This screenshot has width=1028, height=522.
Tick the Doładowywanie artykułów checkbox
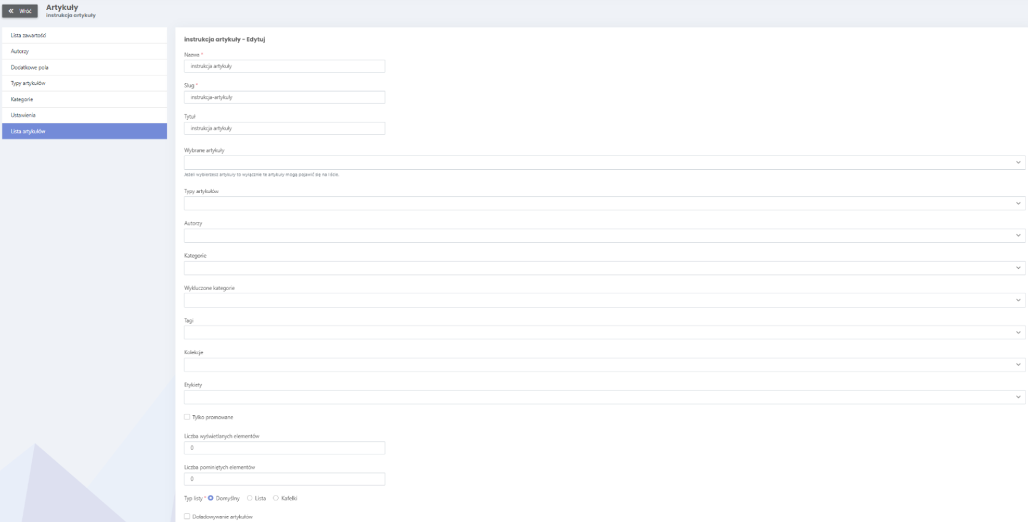pyautogui.click(x=187, y=516)
